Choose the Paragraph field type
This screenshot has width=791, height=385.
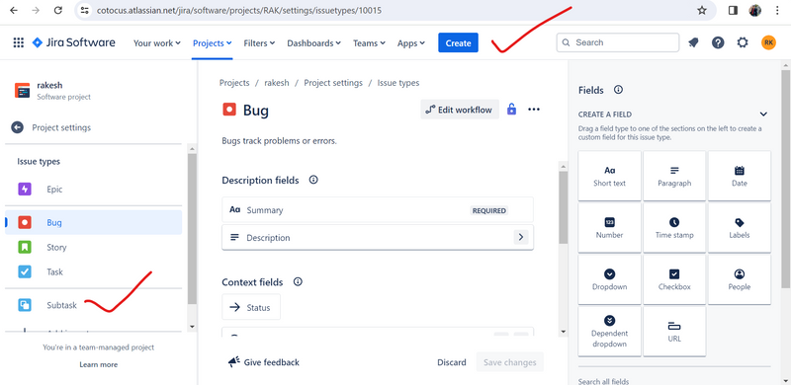pyautogui.click(x=674, y=176)
